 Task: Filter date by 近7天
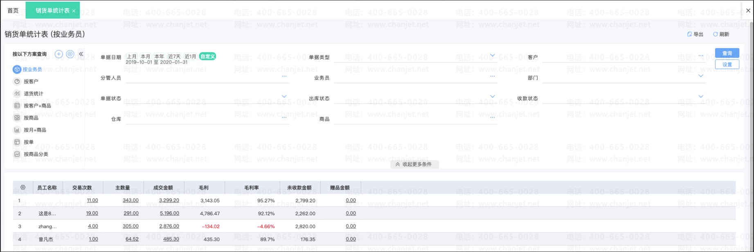pos(174,56)
